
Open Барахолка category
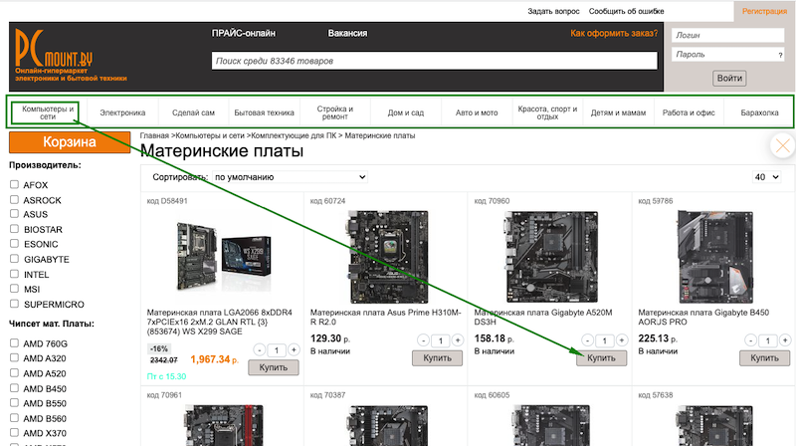pos(759,112)
